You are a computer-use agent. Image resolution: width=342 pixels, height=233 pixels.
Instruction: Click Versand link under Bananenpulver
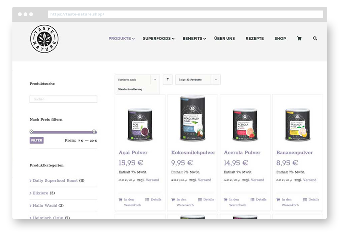pos(309,180)
